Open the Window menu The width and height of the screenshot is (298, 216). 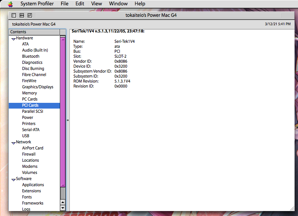click(118, 3)
